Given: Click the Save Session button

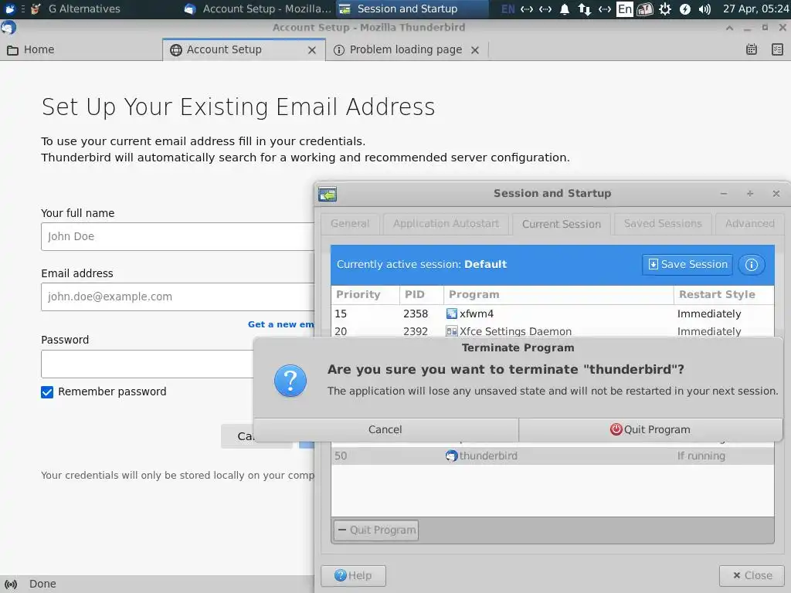Looking at the screenshot, I should (687, 264).
